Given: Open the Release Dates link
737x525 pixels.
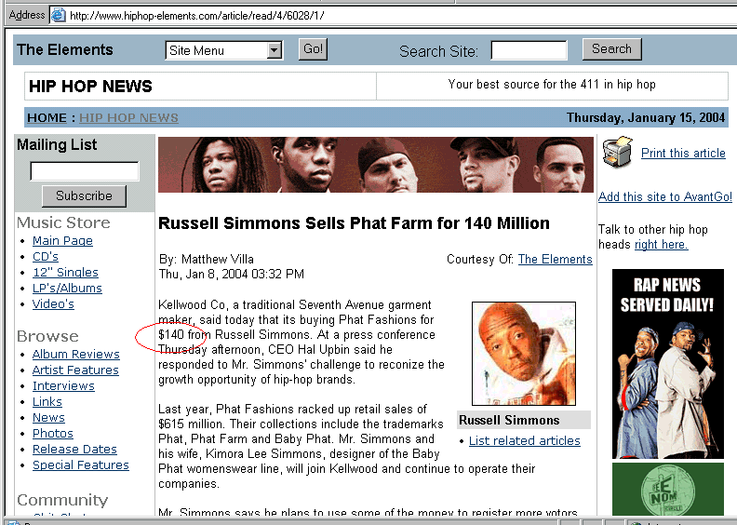Looking at the screenshot, I should tap(74, 450).
